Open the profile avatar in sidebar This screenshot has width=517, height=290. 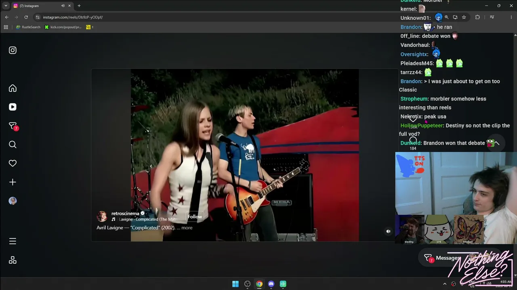pos(13,201)
